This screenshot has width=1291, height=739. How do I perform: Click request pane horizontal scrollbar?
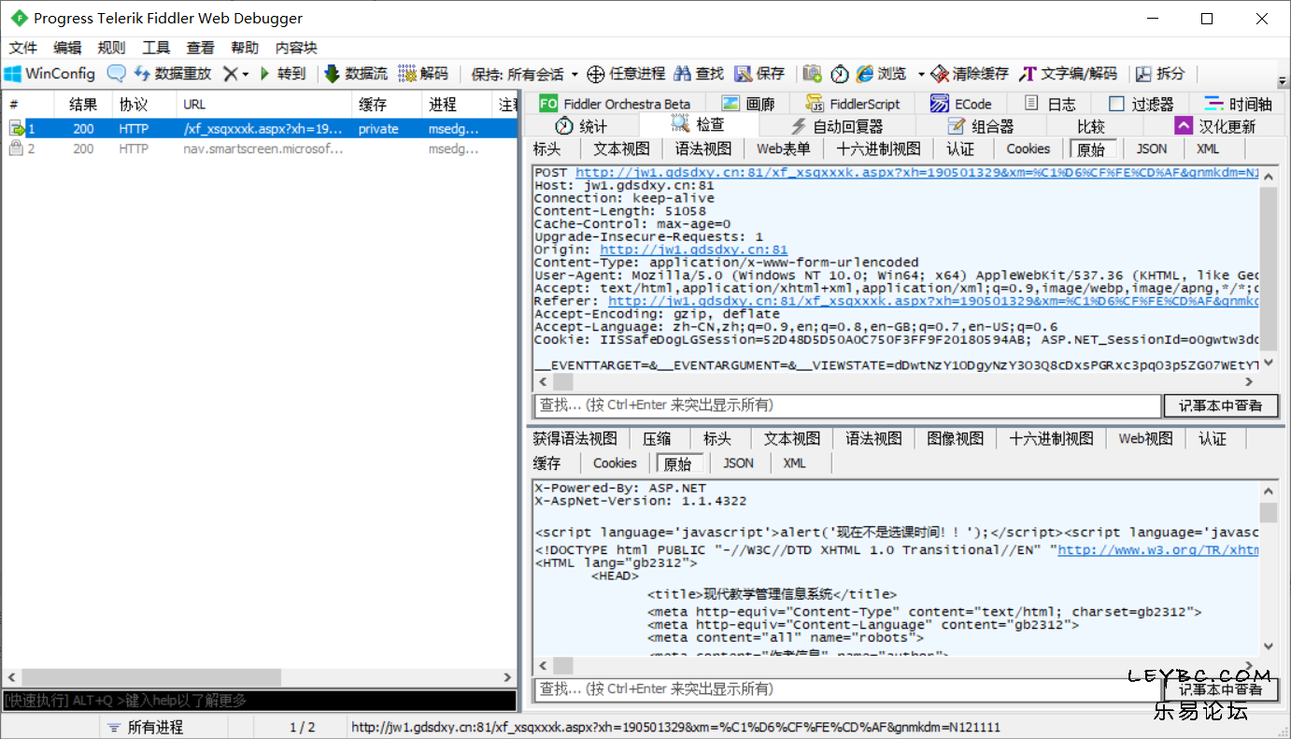[x=896, y=382]
